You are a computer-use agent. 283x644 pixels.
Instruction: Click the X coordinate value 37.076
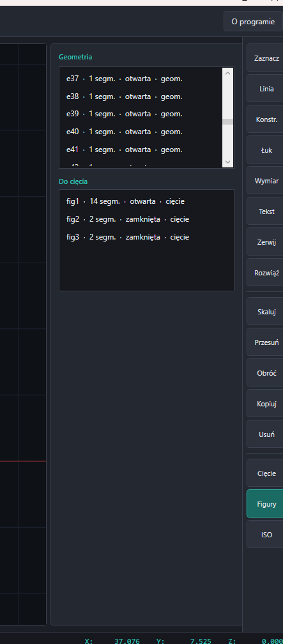127,641
